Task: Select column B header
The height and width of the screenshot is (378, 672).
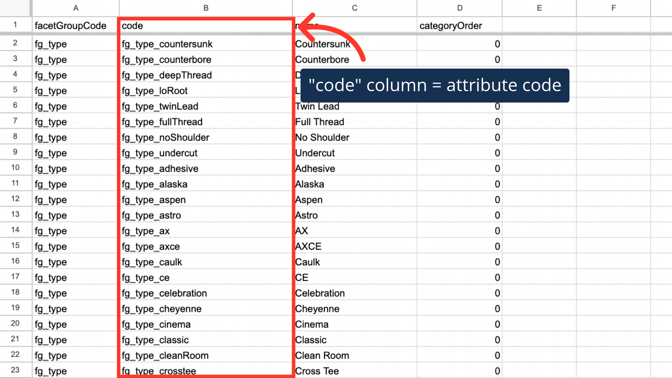Action: point(206,8)
